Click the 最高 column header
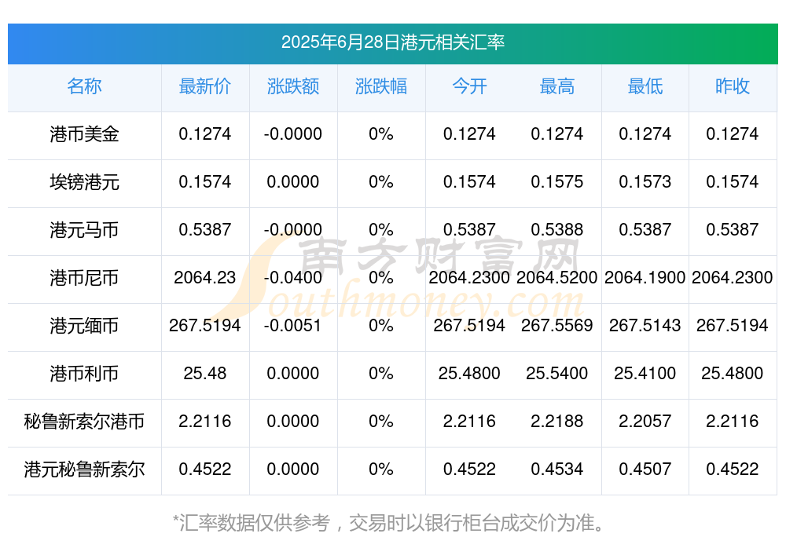 557,86
